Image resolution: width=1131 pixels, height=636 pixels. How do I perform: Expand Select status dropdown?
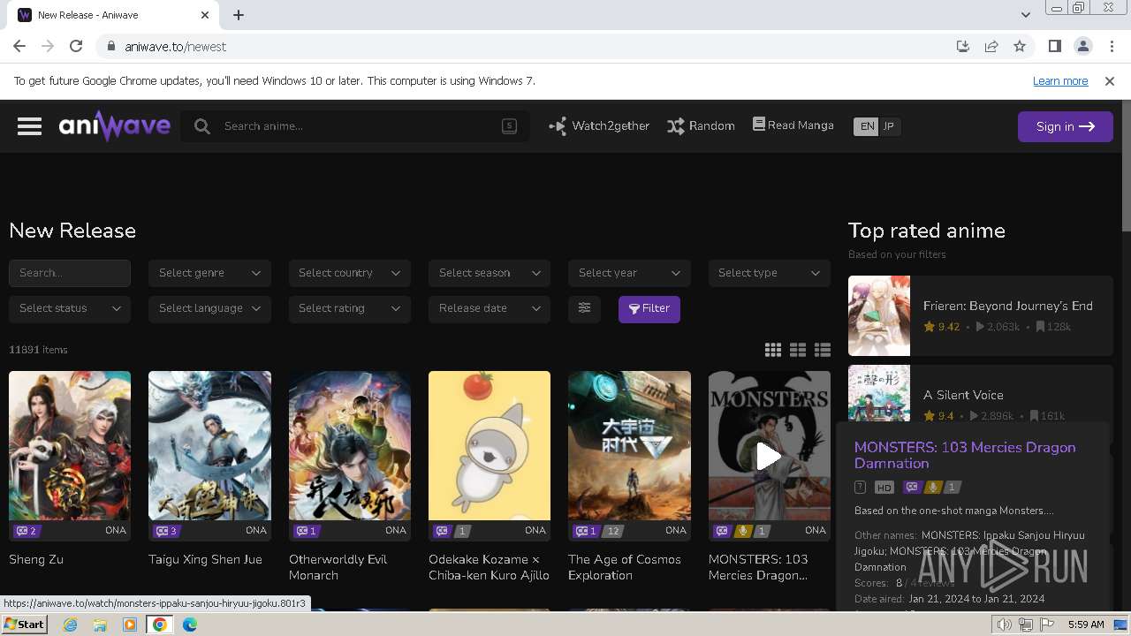tap(70, 308)
